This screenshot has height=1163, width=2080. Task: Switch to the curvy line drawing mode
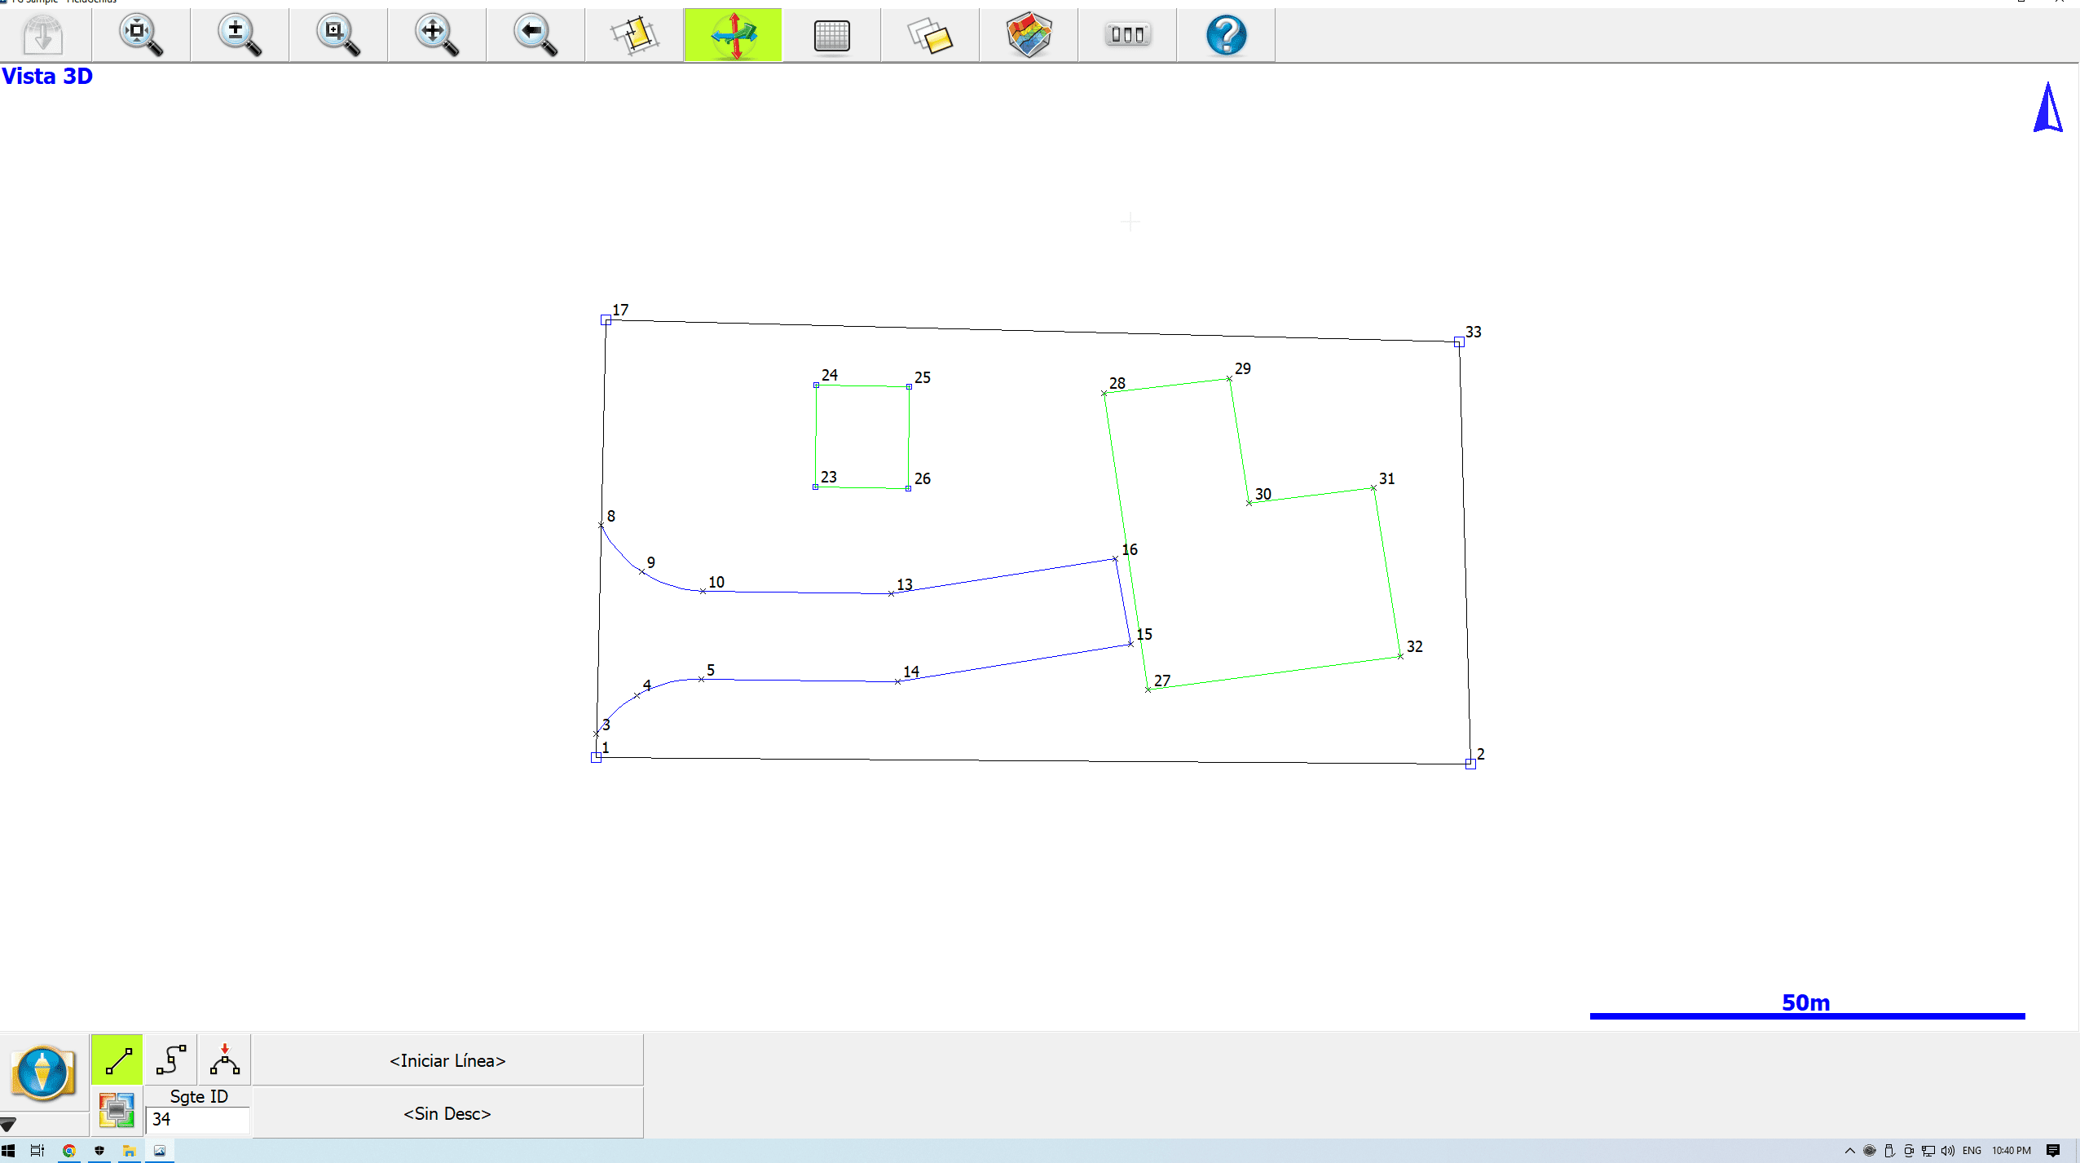point(171,1059)
